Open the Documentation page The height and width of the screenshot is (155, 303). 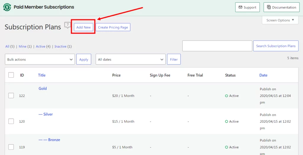click(x=282, y=7)
